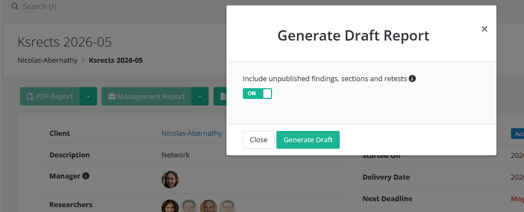Expand the PDF Report dropdown arrow
This screenshot has width=524, height=212.
(x=88, y=96)
